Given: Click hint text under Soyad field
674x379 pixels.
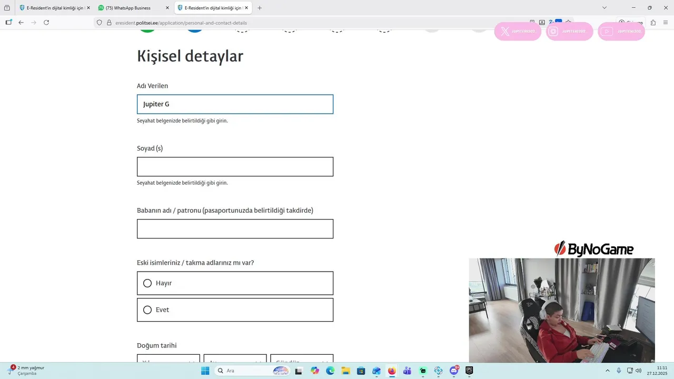Looking at the screenshot, I should [x=182, y=183].
